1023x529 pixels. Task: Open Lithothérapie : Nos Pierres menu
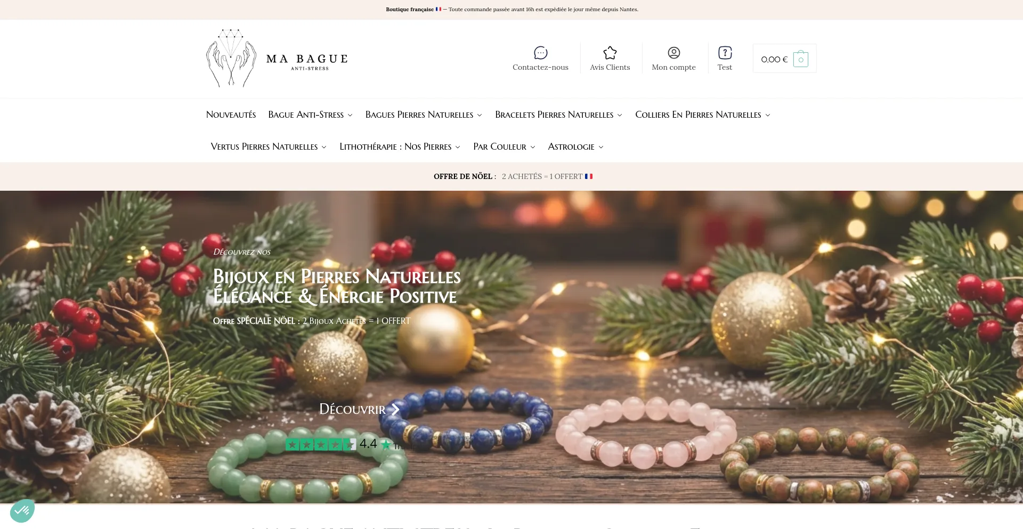[x=400, y=147]
